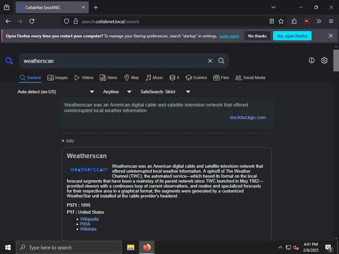Open the P856 link

click(85, 224)
